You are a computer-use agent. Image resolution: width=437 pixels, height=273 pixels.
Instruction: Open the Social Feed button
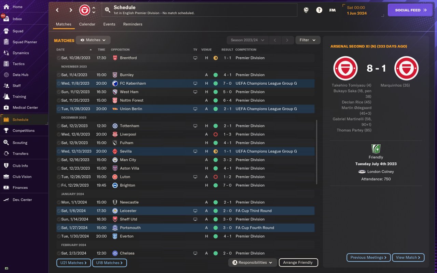pyautogui.click(x=411, y=10)
